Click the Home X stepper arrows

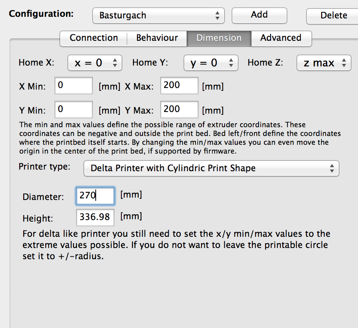coord(115,63)
